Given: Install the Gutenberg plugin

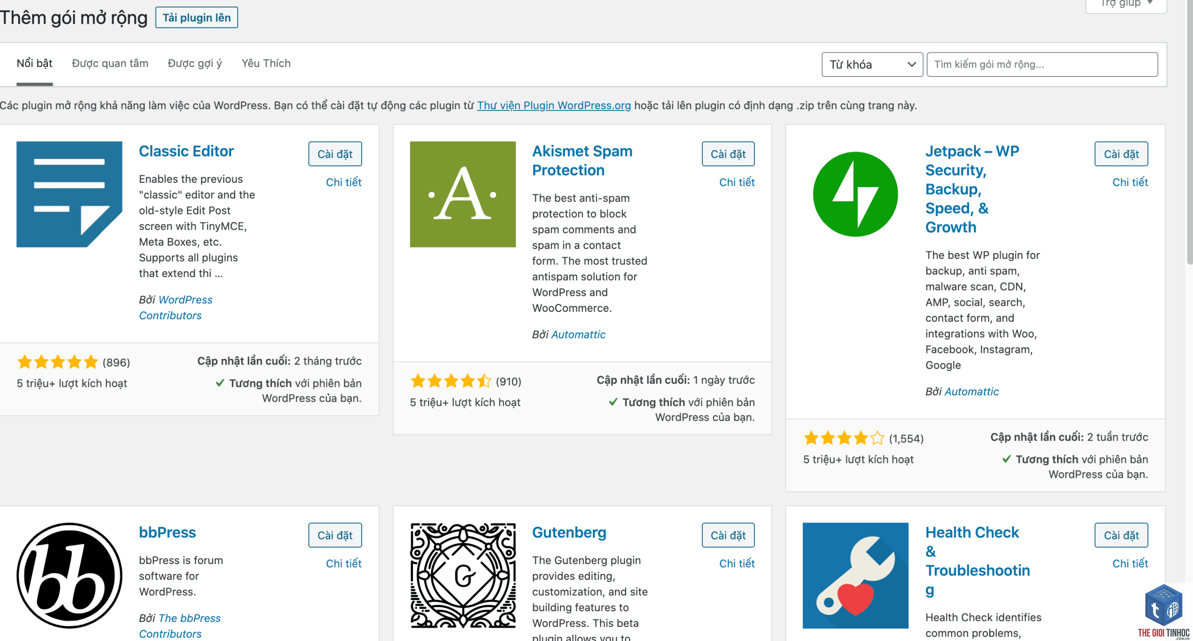Looking at the screenshot, I should pos(728,535).
